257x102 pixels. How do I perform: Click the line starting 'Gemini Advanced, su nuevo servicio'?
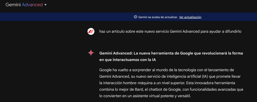(x=170, y=77)
